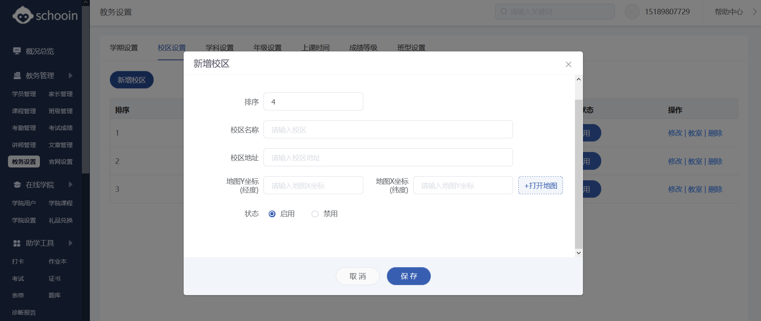Open 证书 in sidebar
The width and height of the screenshot is (761, 321).
[55, 279]
